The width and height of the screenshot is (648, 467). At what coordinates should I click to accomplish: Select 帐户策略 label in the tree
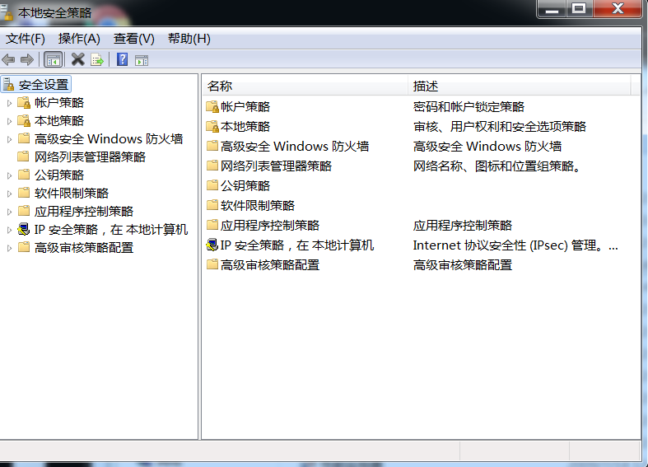[x=59, y=102]
